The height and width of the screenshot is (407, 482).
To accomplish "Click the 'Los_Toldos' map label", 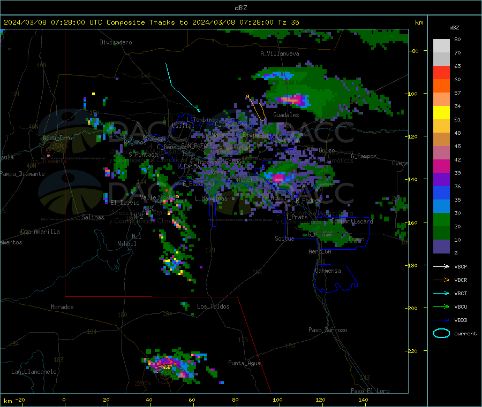I will (x=213, y=306).
